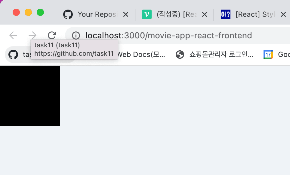
Task: Reload the current page
Action: 52,35
